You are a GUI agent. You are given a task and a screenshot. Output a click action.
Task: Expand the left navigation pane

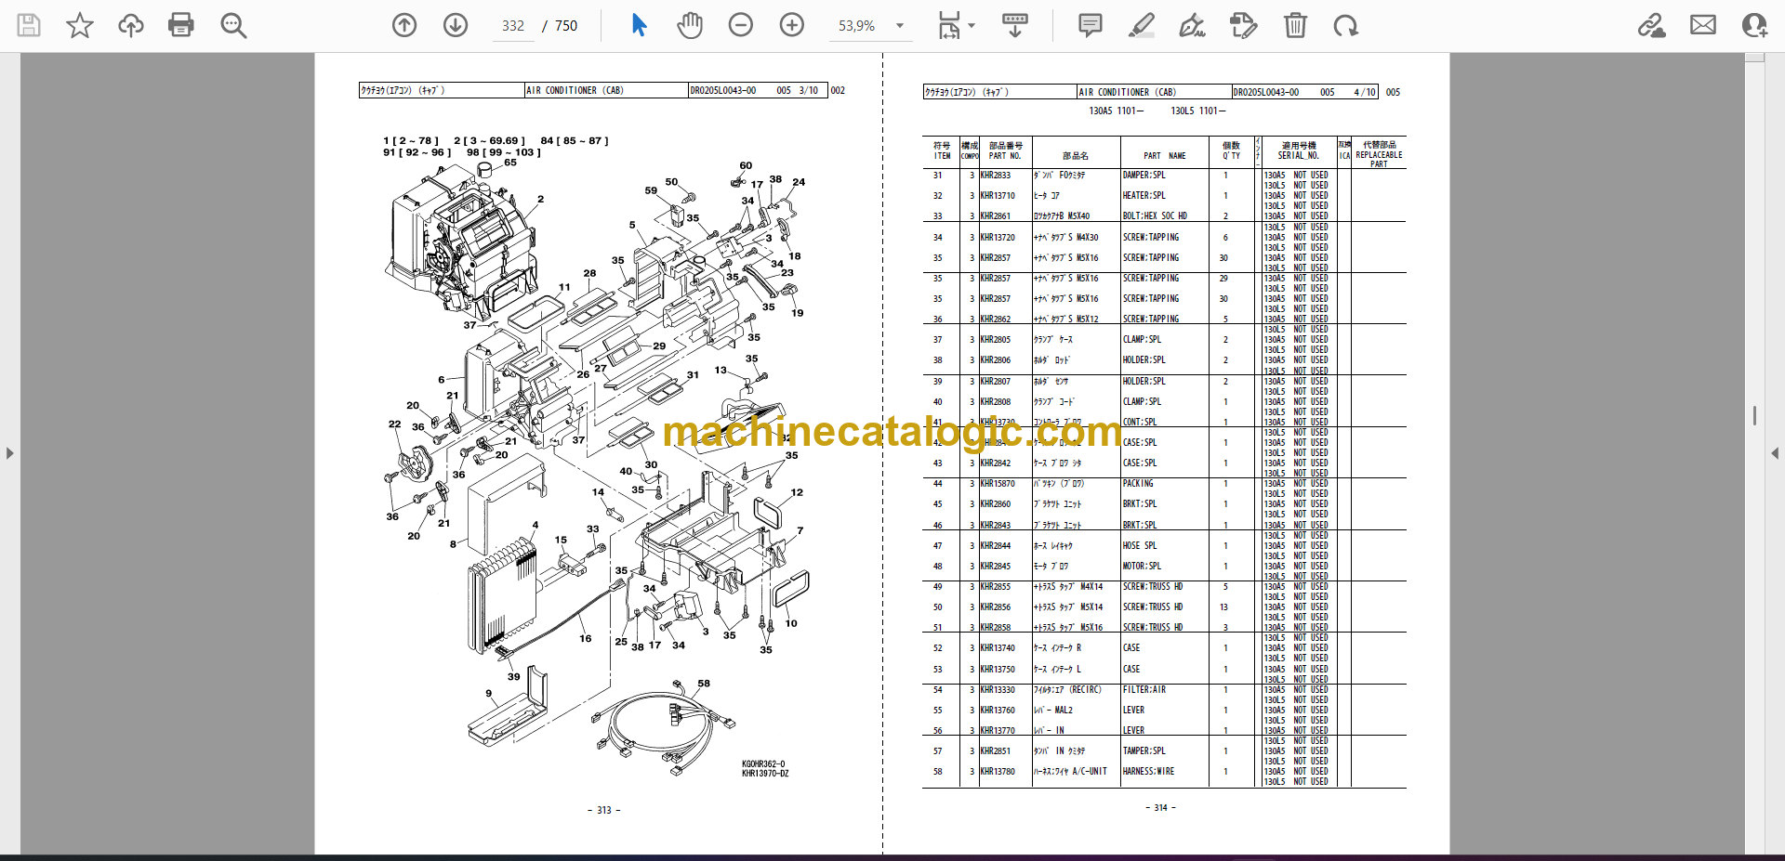[x=9, y=453]
